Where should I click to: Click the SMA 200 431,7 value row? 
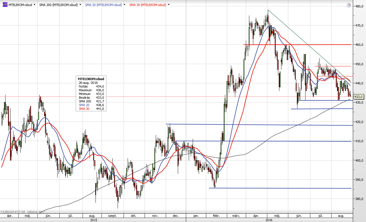click(91, 101)
